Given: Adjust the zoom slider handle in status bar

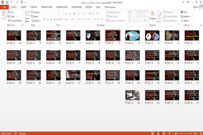Looking at the screenshot, I should pyautogui.click(x=176, y=133).
